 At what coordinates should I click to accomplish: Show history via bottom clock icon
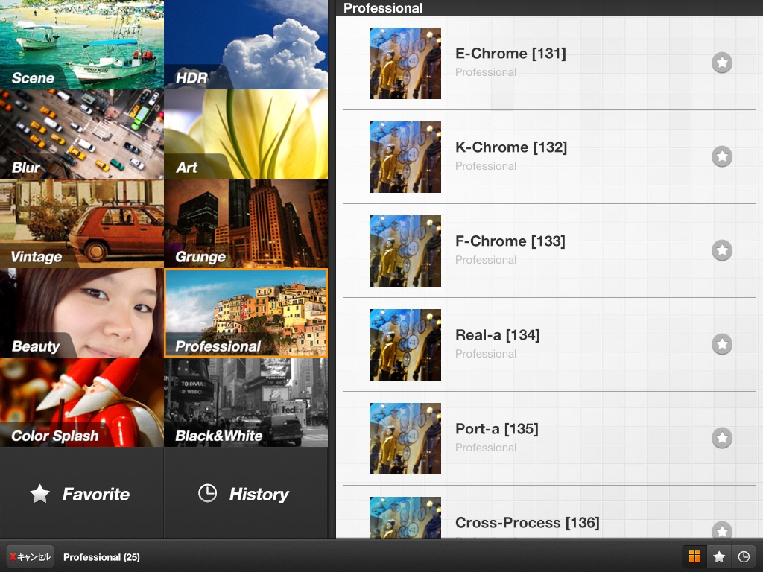point(744,556)
